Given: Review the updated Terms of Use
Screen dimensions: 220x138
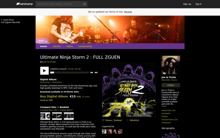Looking at the screenshot, I should (x=128, y=12).
